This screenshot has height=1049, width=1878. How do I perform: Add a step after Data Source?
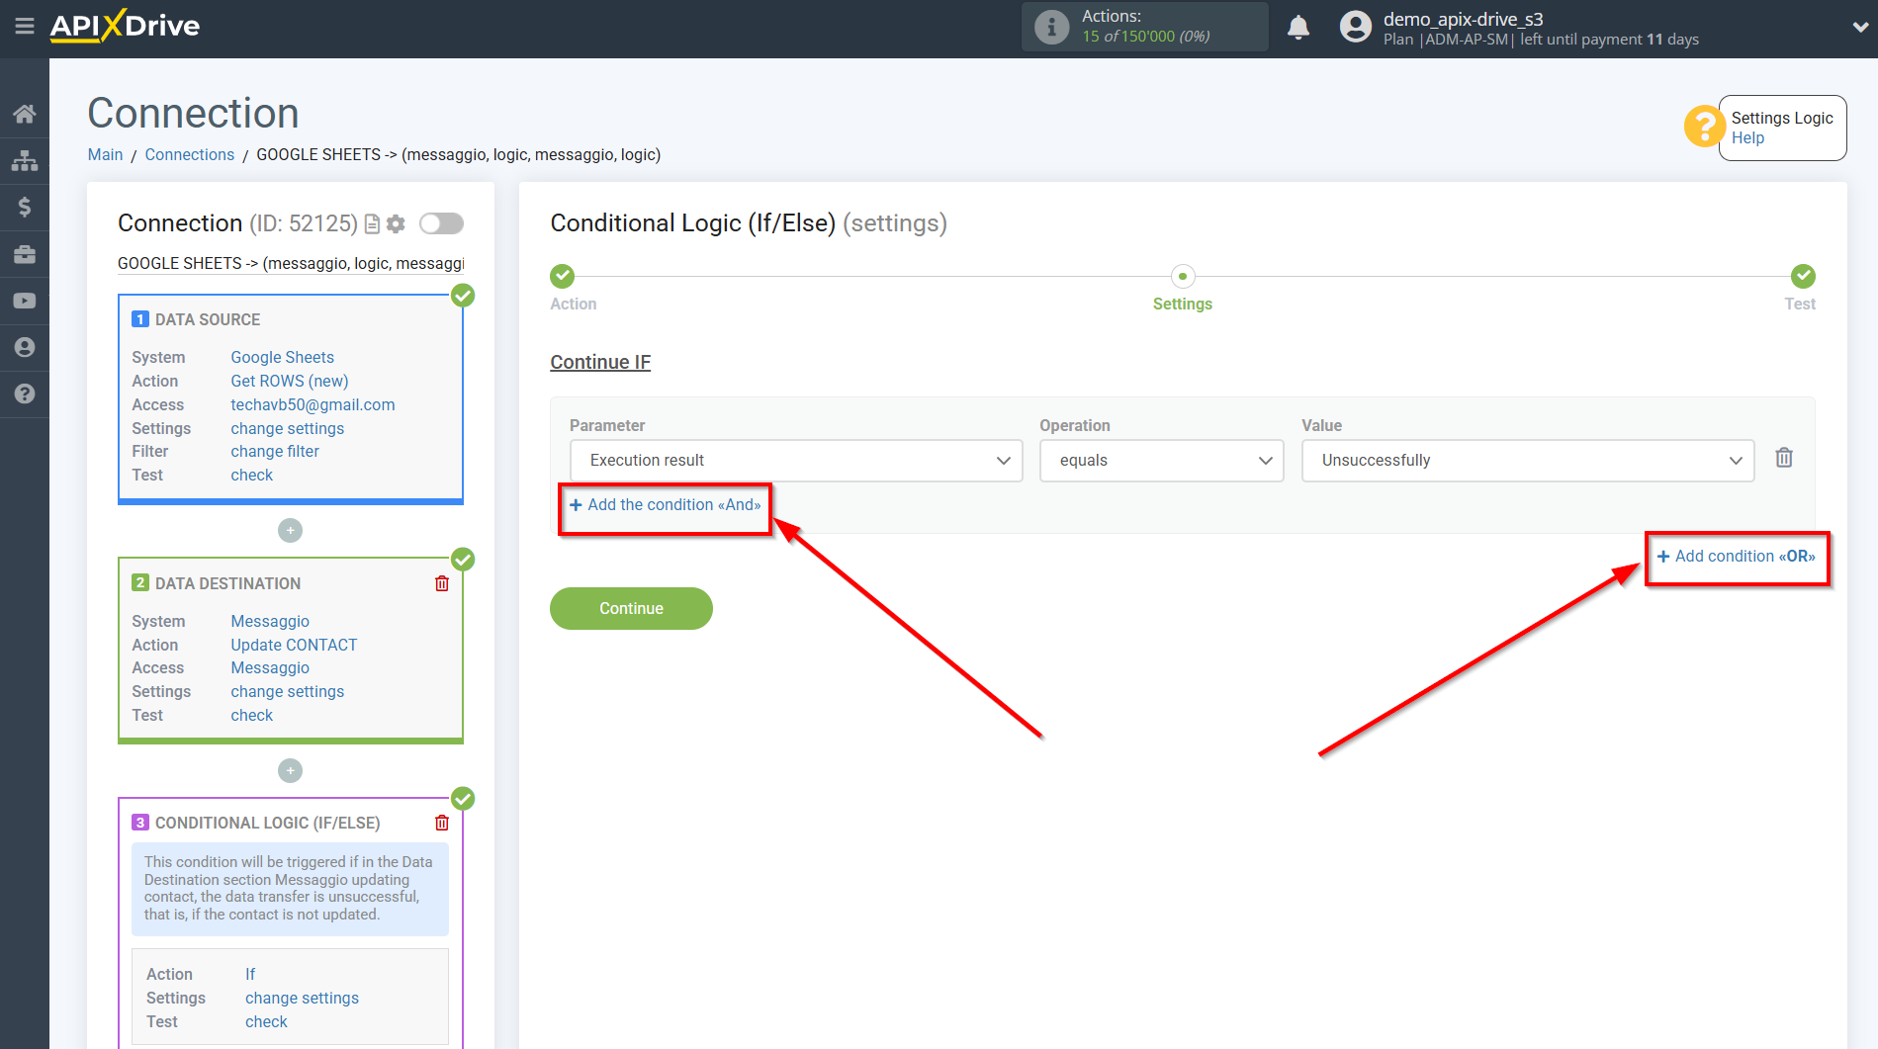click(x=290, y=531)
